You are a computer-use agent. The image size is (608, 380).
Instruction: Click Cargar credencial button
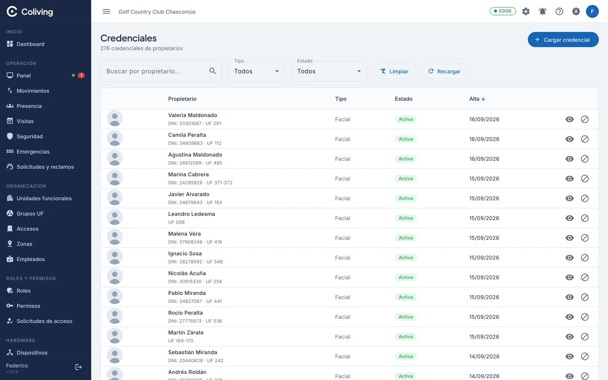(563, 40)
